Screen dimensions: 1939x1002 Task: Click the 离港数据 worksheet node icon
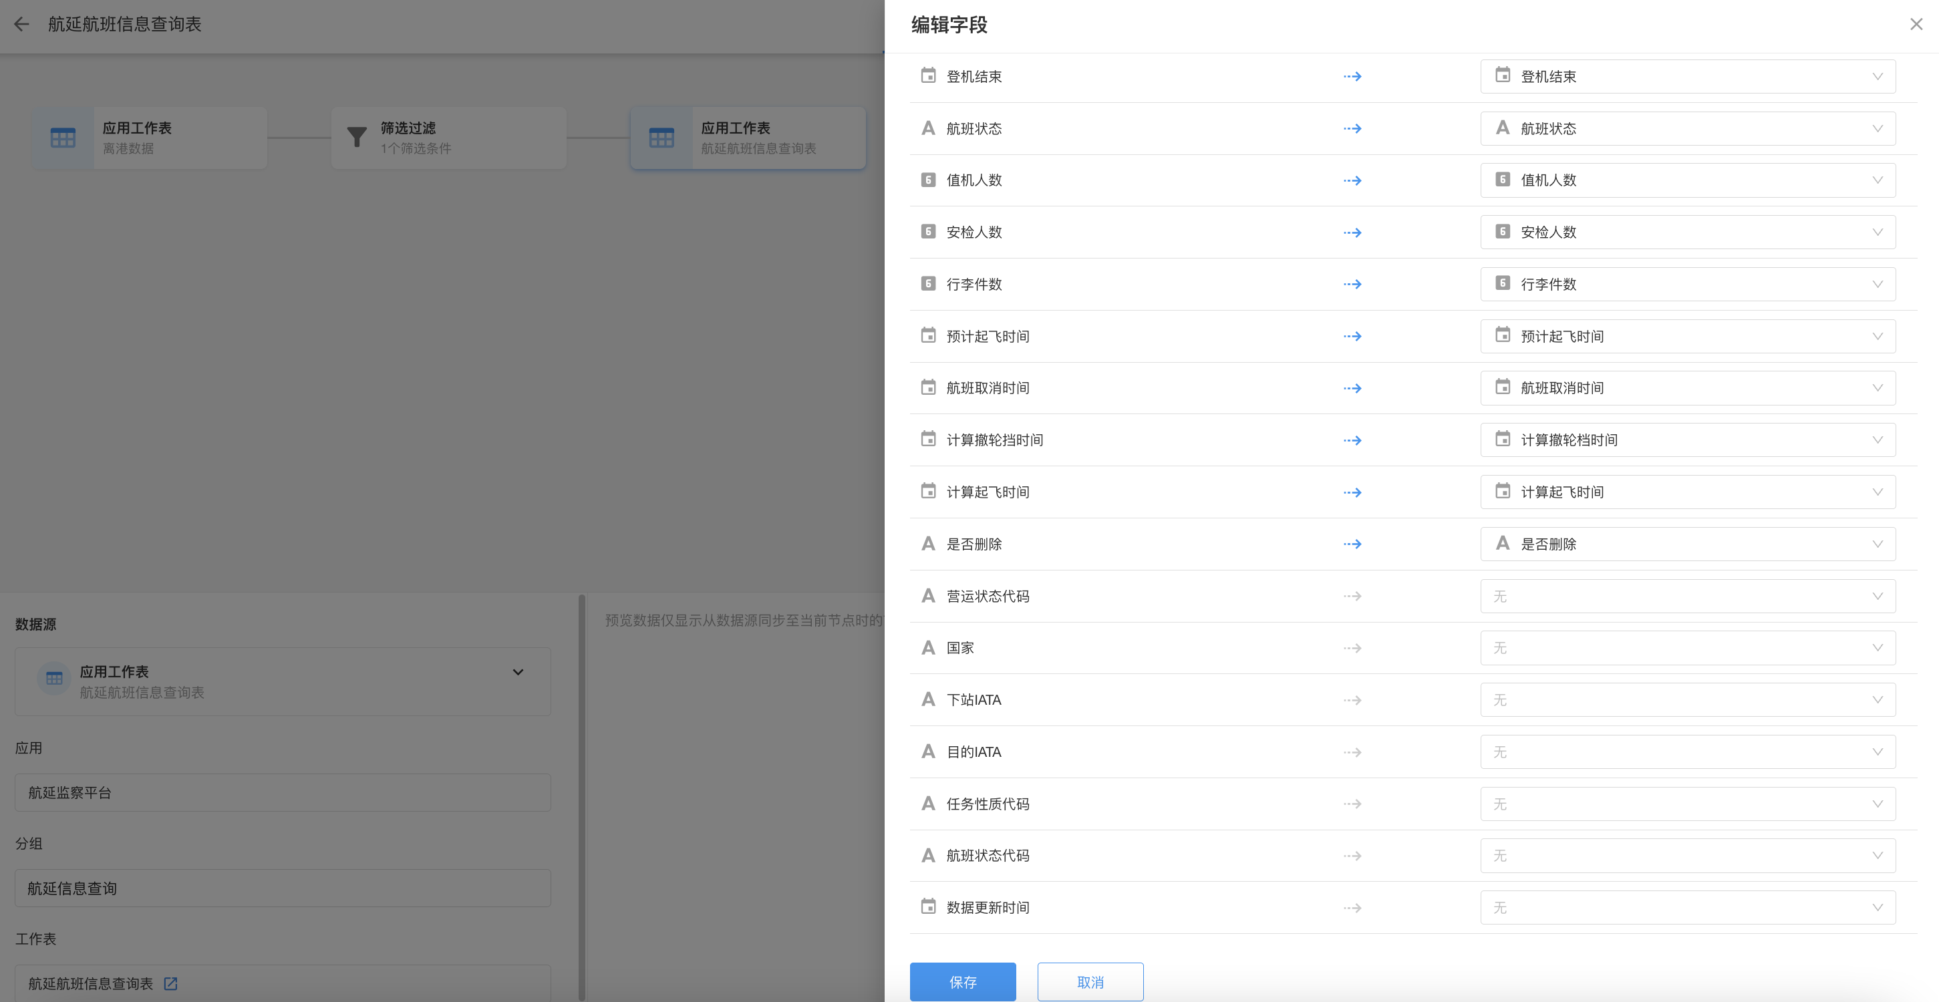[63, 137]
